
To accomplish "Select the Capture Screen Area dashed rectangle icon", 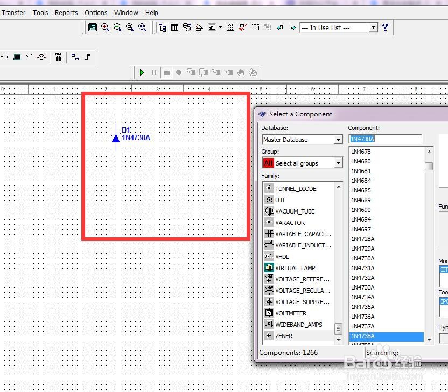I will click(255, 27).
